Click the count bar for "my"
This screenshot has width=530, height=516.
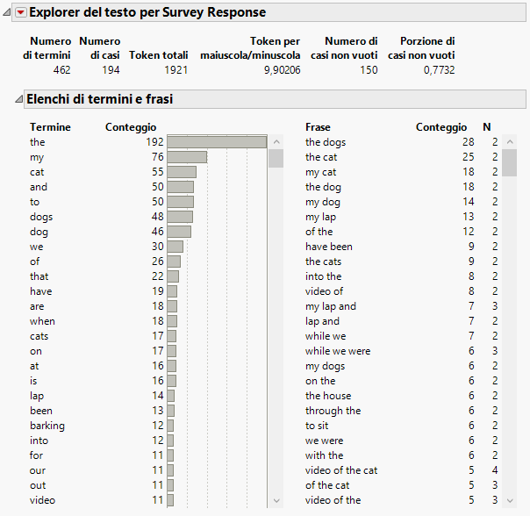click(187, 157)
